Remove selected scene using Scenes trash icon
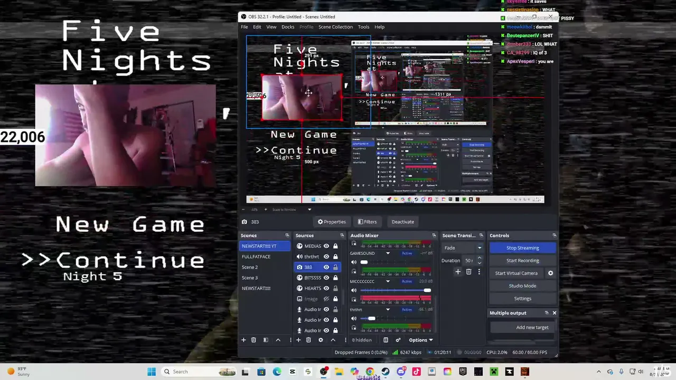The image size is (676, 380). coord(253,340)
